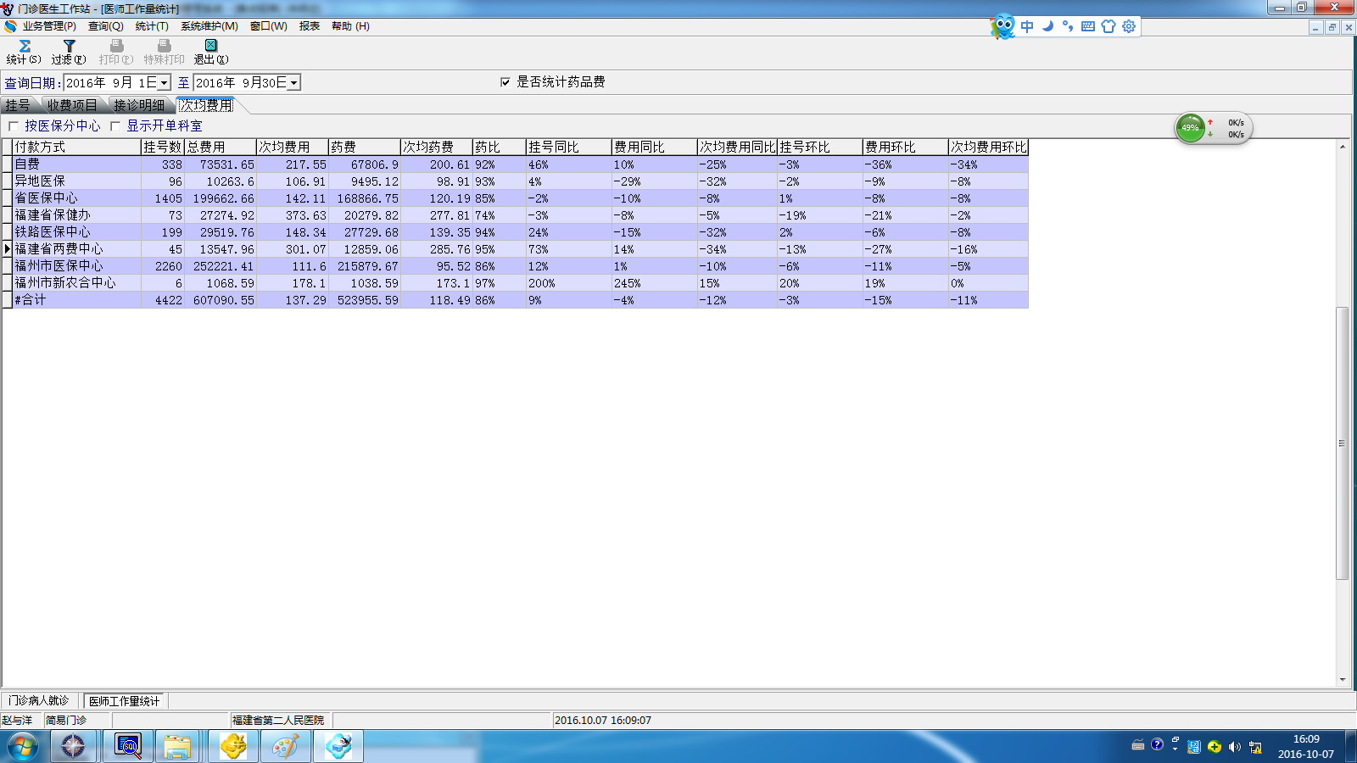Toggle the 是否统计药品费 checkbox
Viewport: 1357px width, 763px height.
[x=505, y=82]
